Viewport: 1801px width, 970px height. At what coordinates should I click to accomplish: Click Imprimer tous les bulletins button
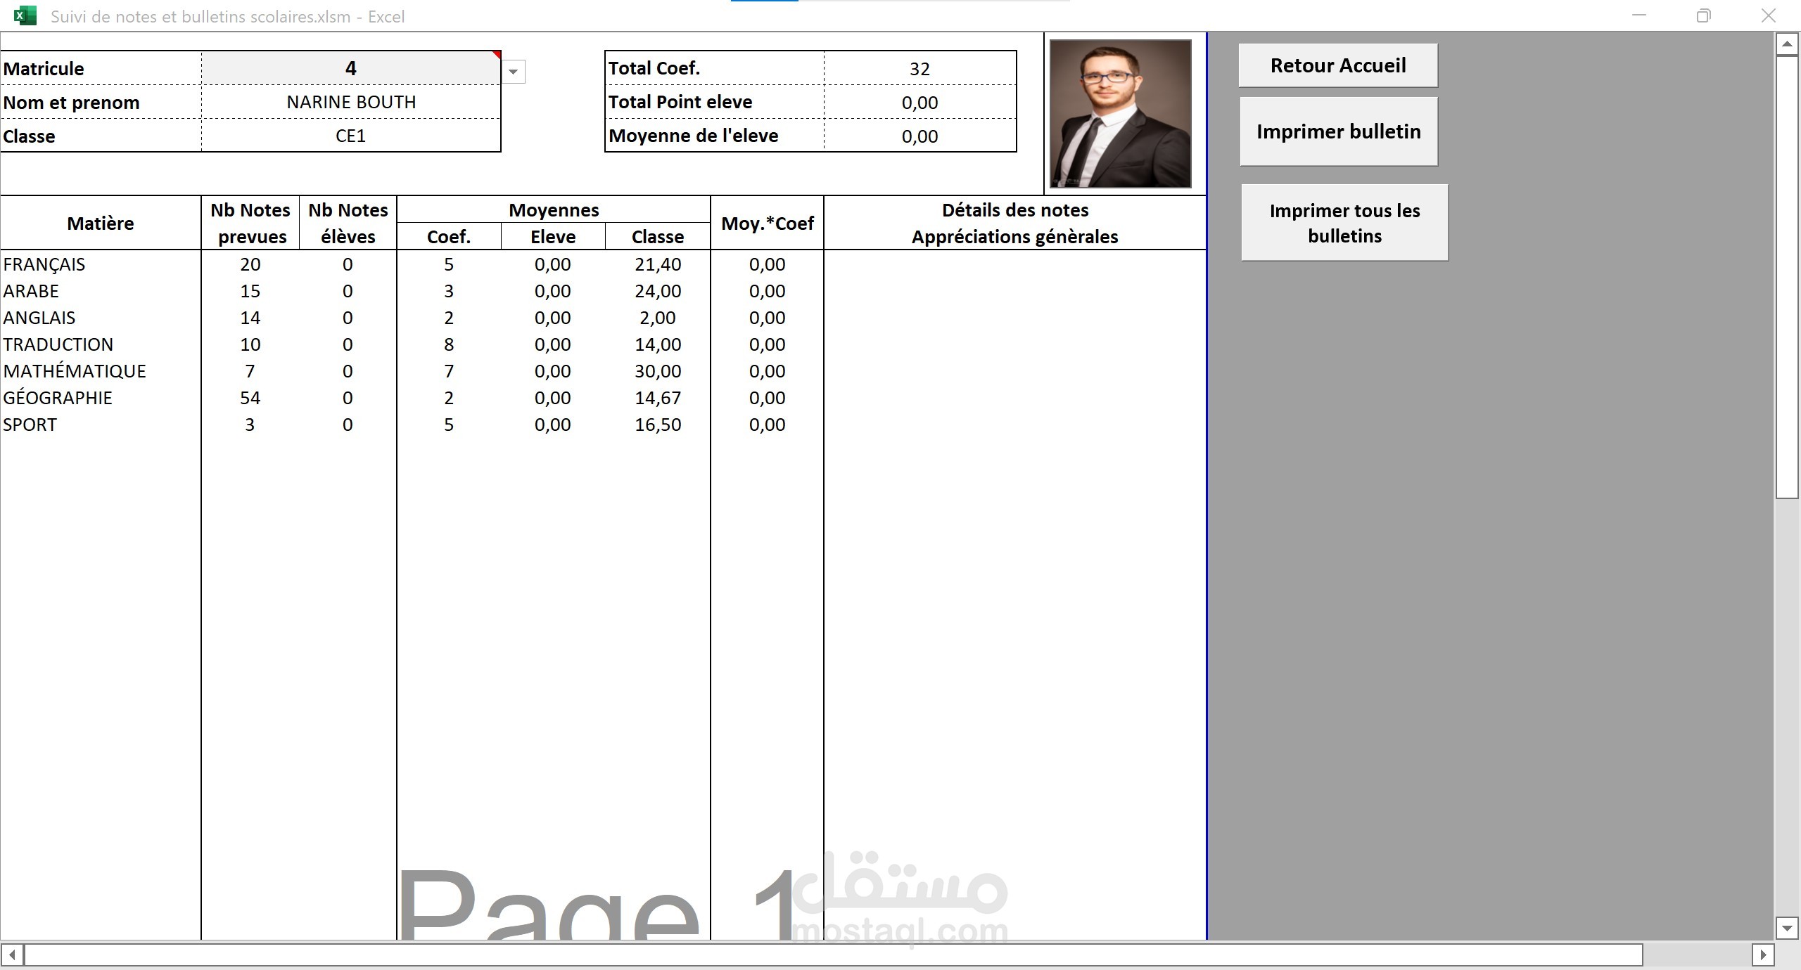coord(1344,223)
